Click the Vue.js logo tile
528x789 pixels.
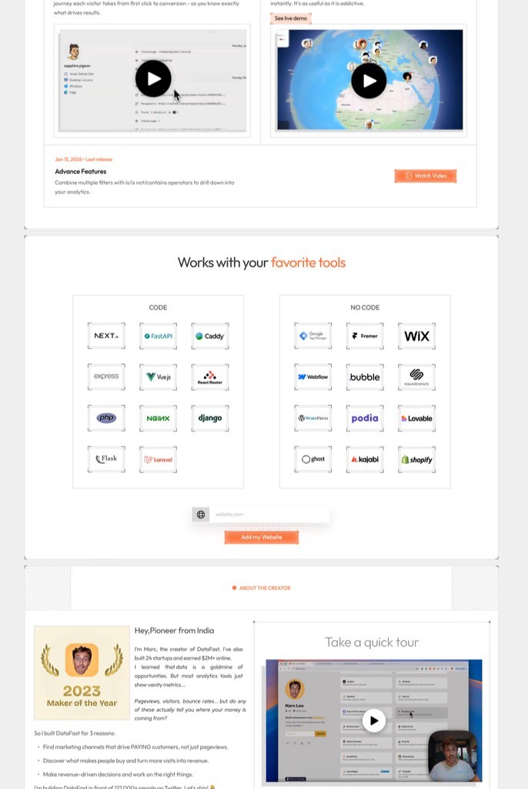[x=158, y=377]
